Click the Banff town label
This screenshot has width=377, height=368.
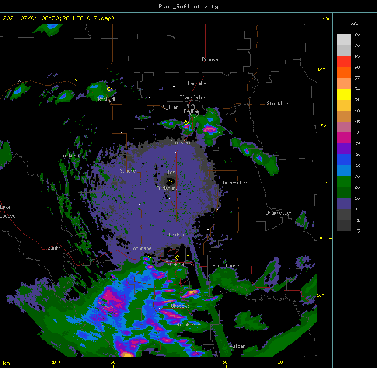click(x=54, y=248)
